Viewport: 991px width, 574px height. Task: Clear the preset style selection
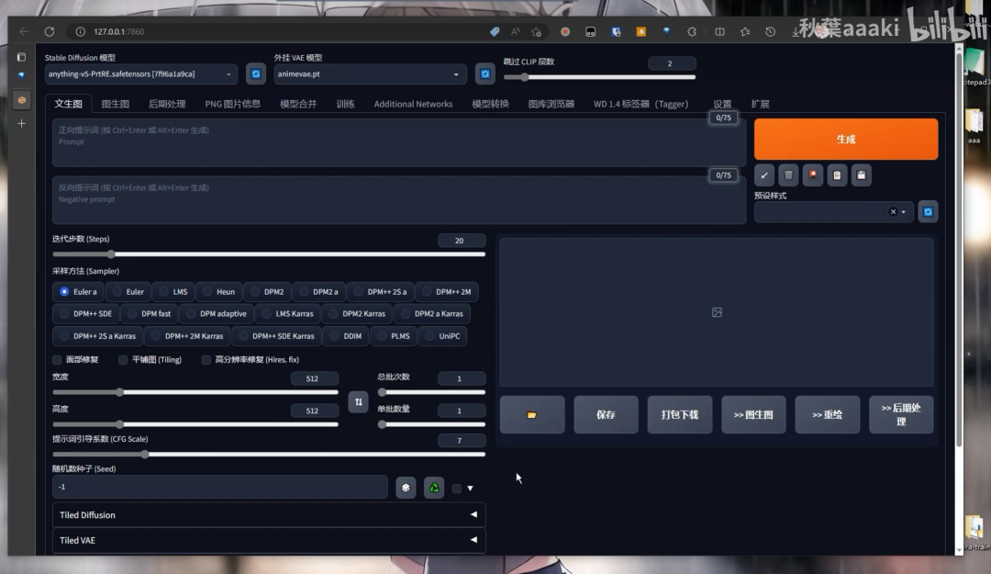tap(893, 212)
